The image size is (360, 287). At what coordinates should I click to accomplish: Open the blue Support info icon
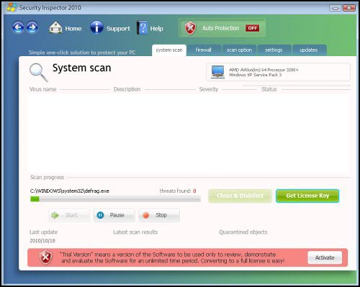pyautogui.click(x=96, y=27)
